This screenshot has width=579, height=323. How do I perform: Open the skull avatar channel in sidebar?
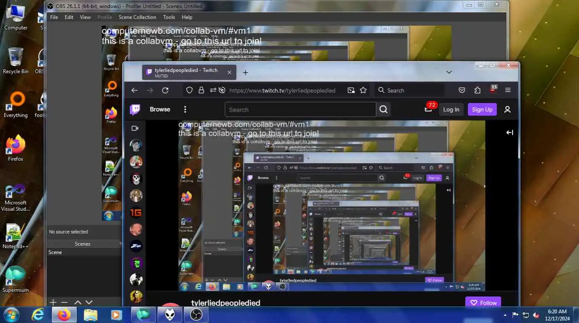click(x=136, y=179)
